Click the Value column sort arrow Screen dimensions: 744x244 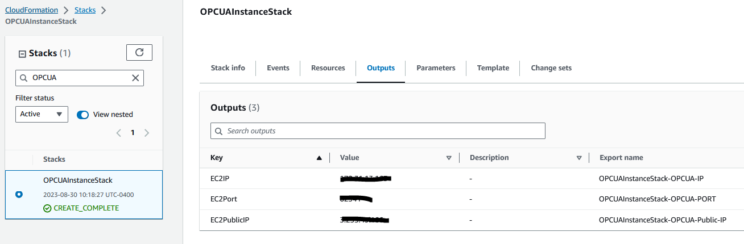(x=449, y=158)
